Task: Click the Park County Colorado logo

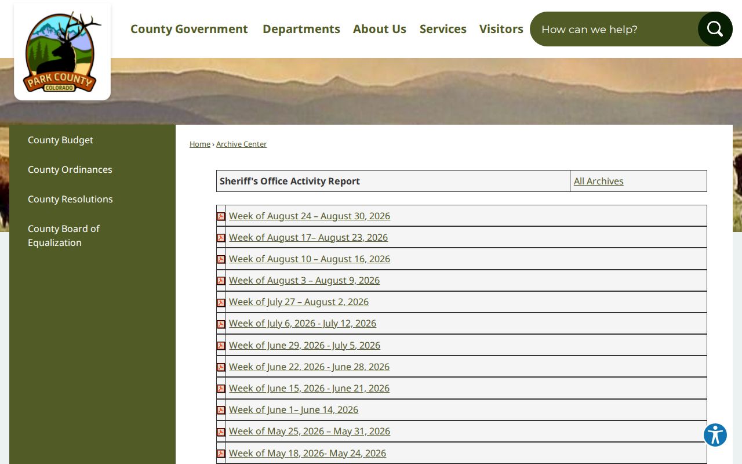Action: (x=62, y=52)
